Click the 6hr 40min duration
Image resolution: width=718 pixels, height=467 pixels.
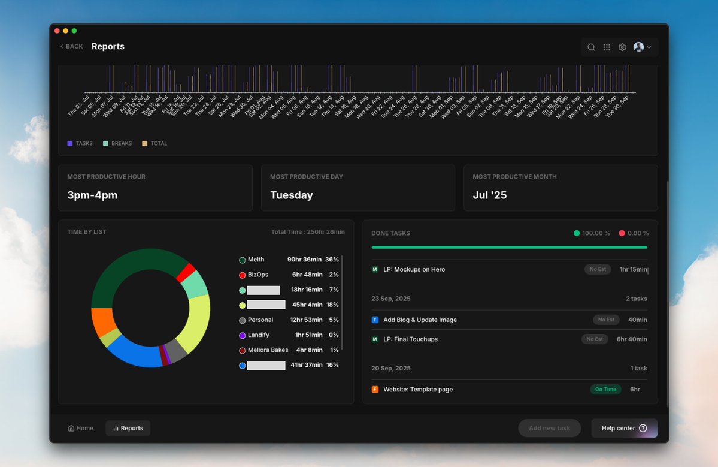point(631,339)
